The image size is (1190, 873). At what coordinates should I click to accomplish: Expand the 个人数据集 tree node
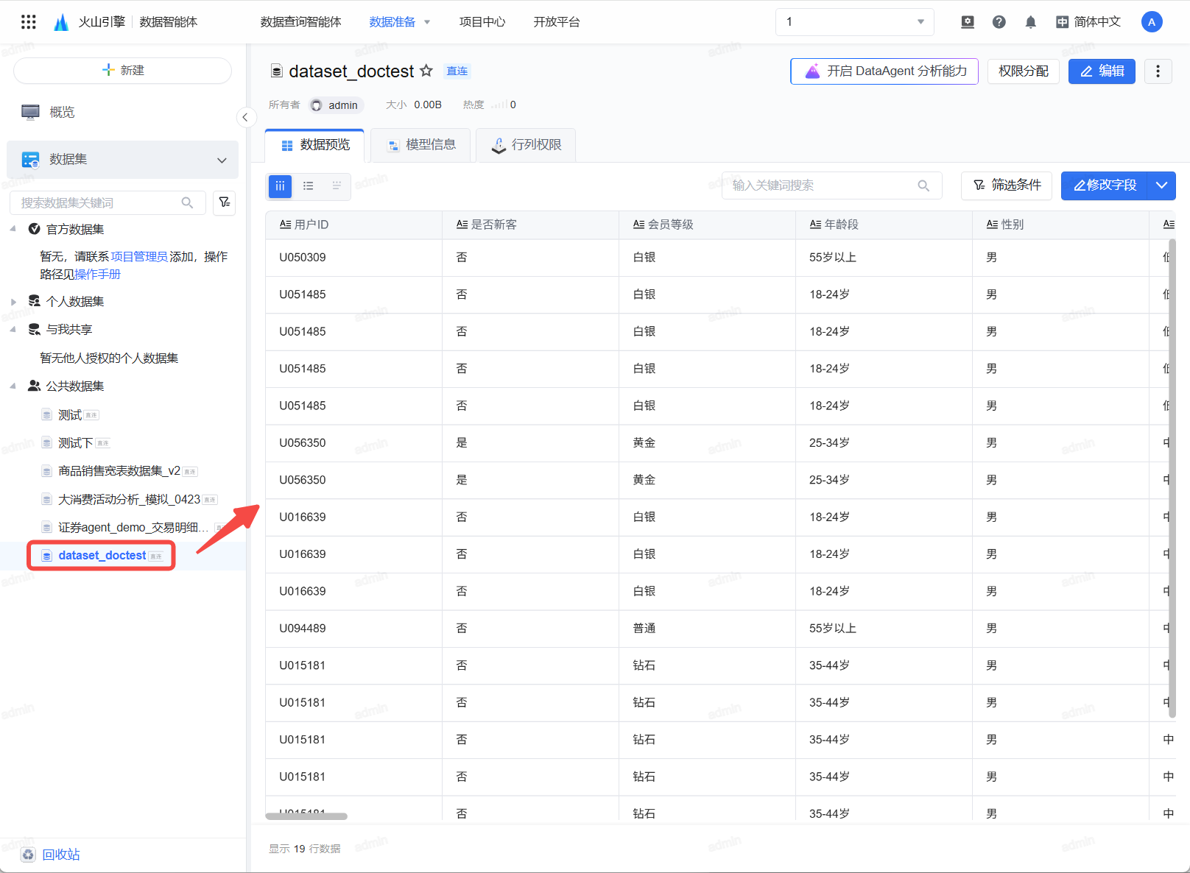click(x=13, y=302)
